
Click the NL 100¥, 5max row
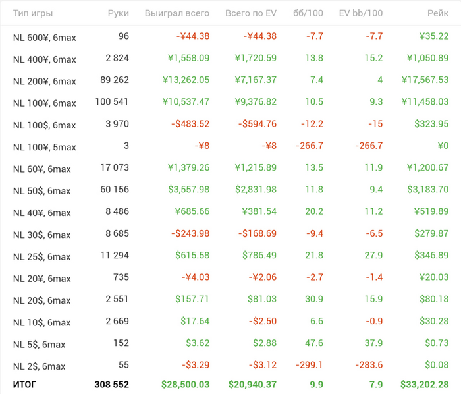point(230,146)
